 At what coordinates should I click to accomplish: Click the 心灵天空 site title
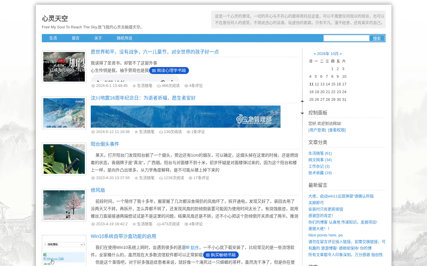coord(55,19)
